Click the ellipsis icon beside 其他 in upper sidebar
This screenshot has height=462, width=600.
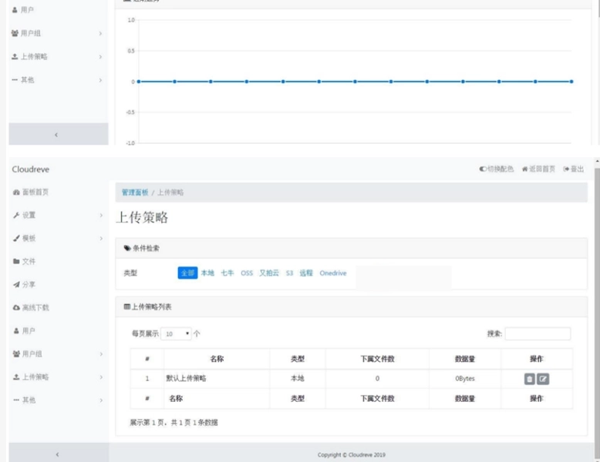pos(15,79)
